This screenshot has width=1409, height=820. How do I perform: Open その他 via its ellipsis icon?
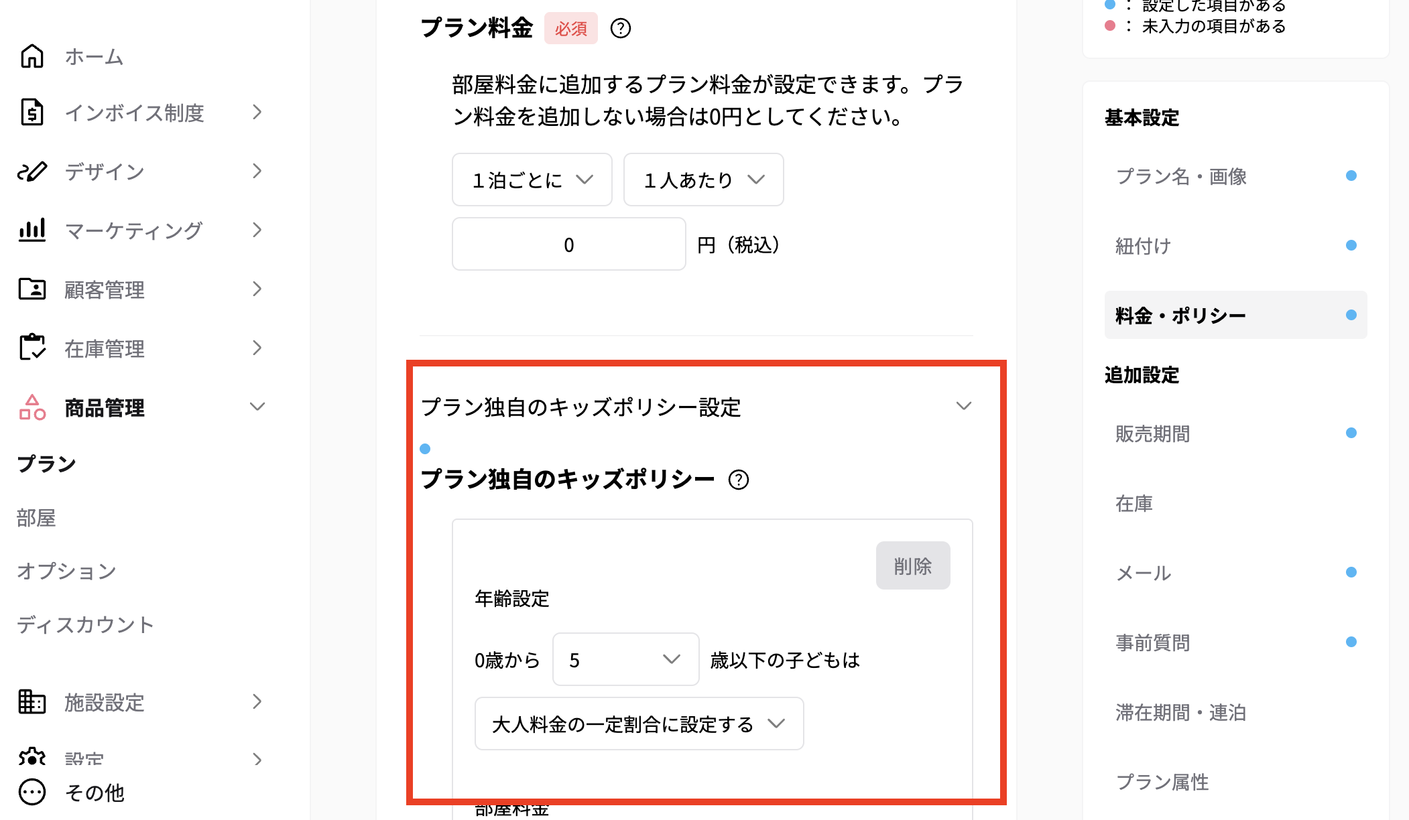coord(30,792)
